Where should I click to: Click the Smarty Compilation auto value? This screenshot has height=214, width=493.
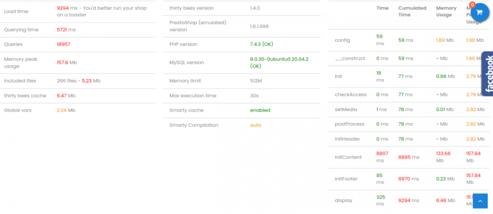click(255, 125)
